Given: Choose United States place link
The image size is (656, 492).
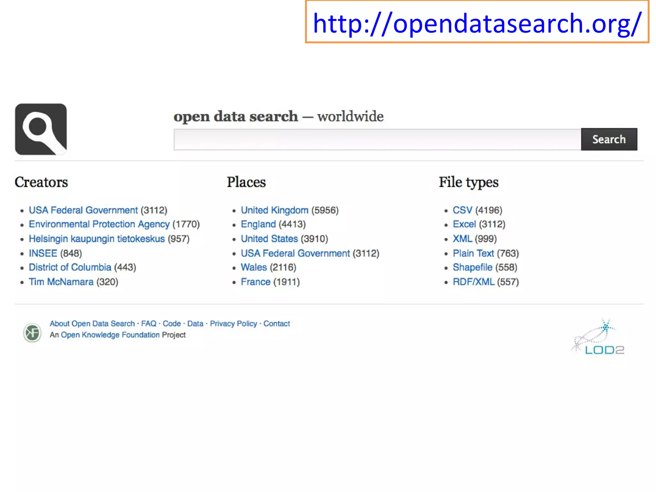Looking at the screenshot, I should (269, 239).
